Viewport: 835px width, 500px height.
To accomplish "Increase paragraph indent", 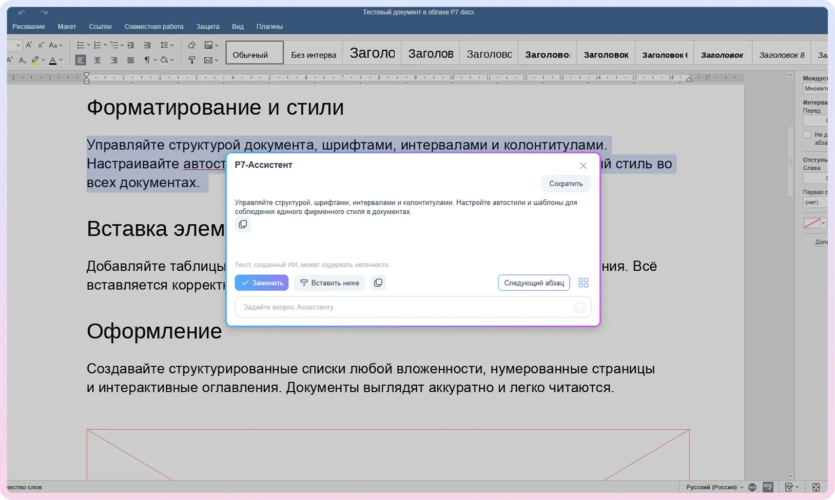I will point(147,45).
